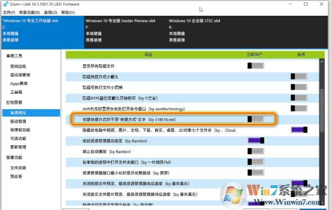This screenshot has width=331, height=210.
Task: Click the scrollbar up arrow in options list
Action: pyautogui.click(x=321, y=61)
